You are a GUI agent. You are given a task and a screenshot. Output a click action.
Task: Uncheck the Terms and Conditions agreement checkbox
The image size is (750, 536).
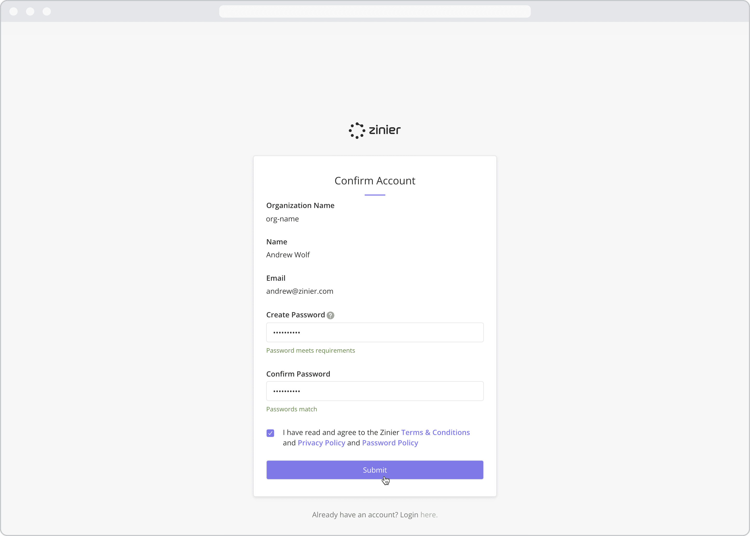(270, 433)
